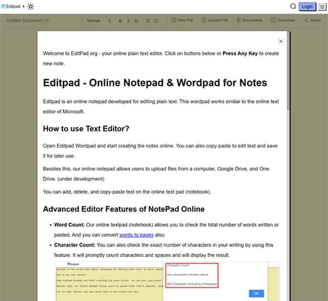Click the blue OK button in the embedded screenshot
The image size is (328, 301).
click(x=256, y=293)
